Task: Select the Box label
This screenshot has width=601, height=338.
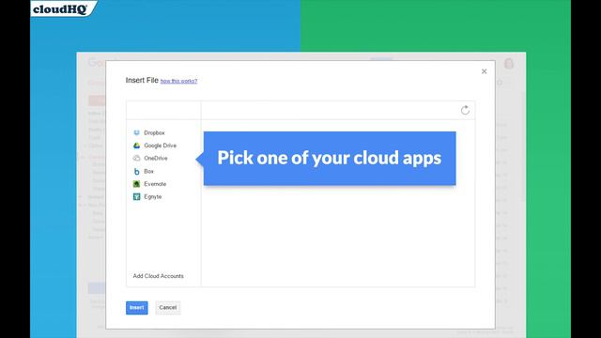Action: coord(148,171)
